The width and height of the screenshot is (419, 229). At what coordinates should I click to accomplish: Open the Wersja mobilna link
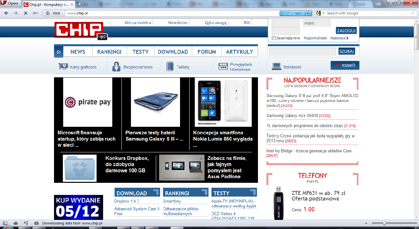click(138, 23)
